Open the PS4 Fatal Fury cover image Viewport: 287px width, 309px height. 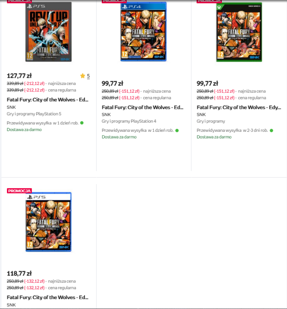pyautogui.click(x=143, y=32)
